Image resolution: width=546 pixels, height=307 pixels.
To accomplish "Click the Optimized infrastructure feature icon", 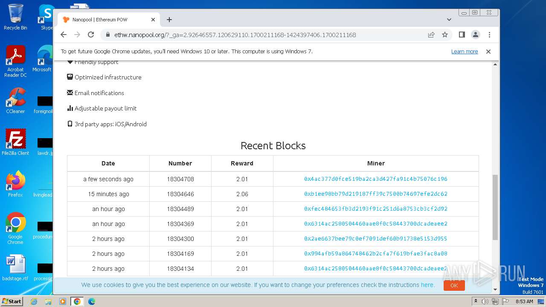I will pos(70,77).
